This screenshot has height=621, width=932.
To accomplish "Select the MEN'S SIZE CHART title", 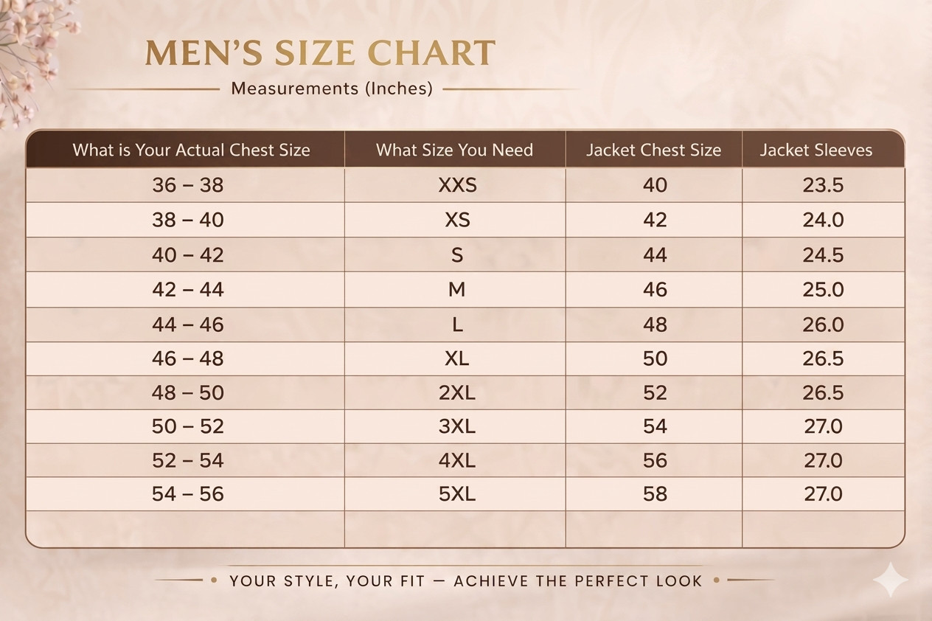I will click(x=320, y=54).
